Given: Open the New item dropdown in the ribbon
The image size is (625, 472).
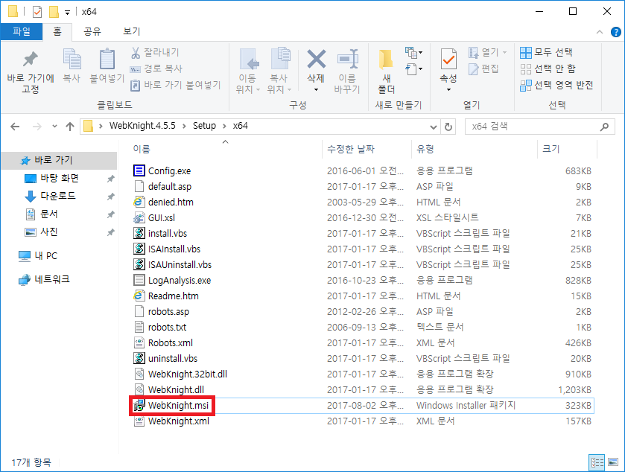Looking at the screenshot, I should click(414, 52).
